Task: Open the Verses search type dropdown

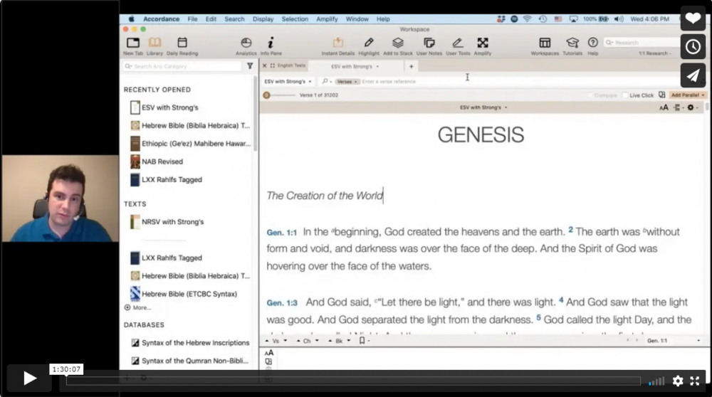Action: click(347, 82)
